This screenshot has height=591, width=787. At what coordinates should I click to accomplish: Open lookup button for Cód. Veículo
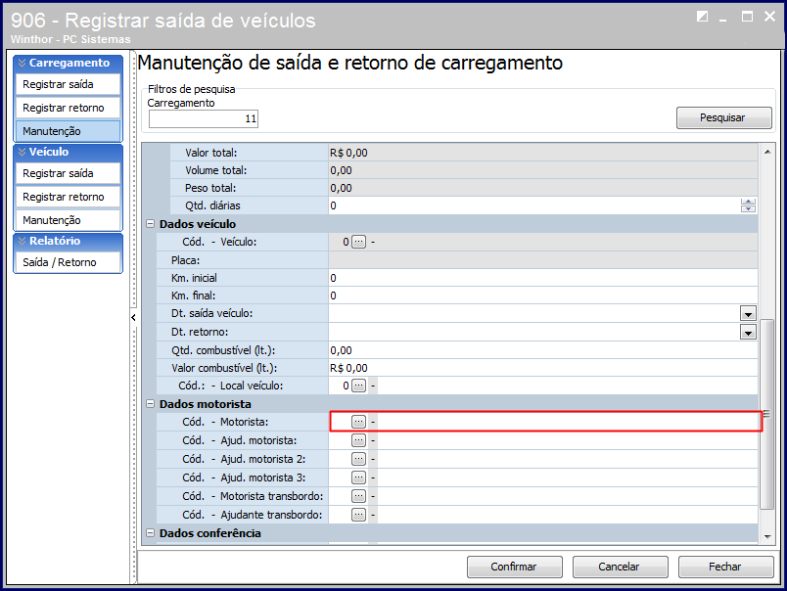coord(358,242)
